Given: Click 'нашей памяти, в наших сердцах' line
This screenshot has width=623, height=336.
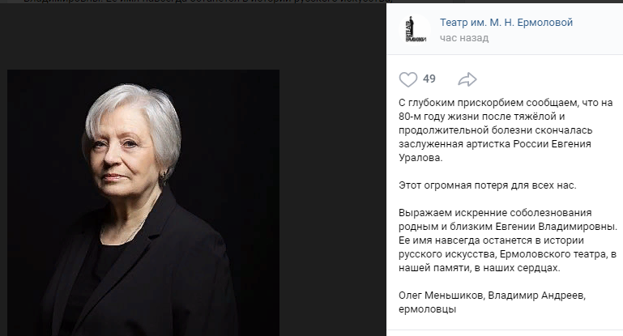Looking at the screenshot, I should click(479, 268).
